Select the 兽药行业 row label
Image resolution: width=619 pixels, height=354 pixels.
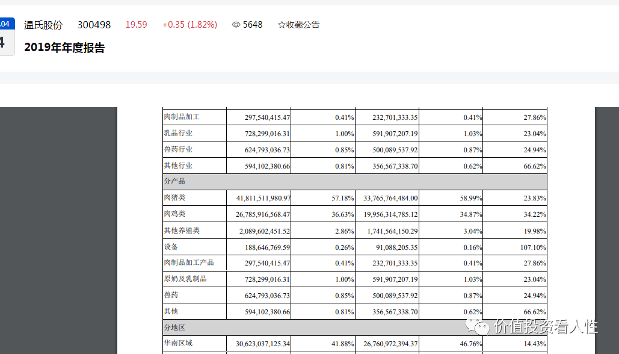coord(178,149)
